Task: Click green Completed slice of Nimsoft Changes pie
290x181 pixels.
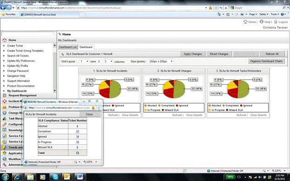Action: tap(179, 89)
